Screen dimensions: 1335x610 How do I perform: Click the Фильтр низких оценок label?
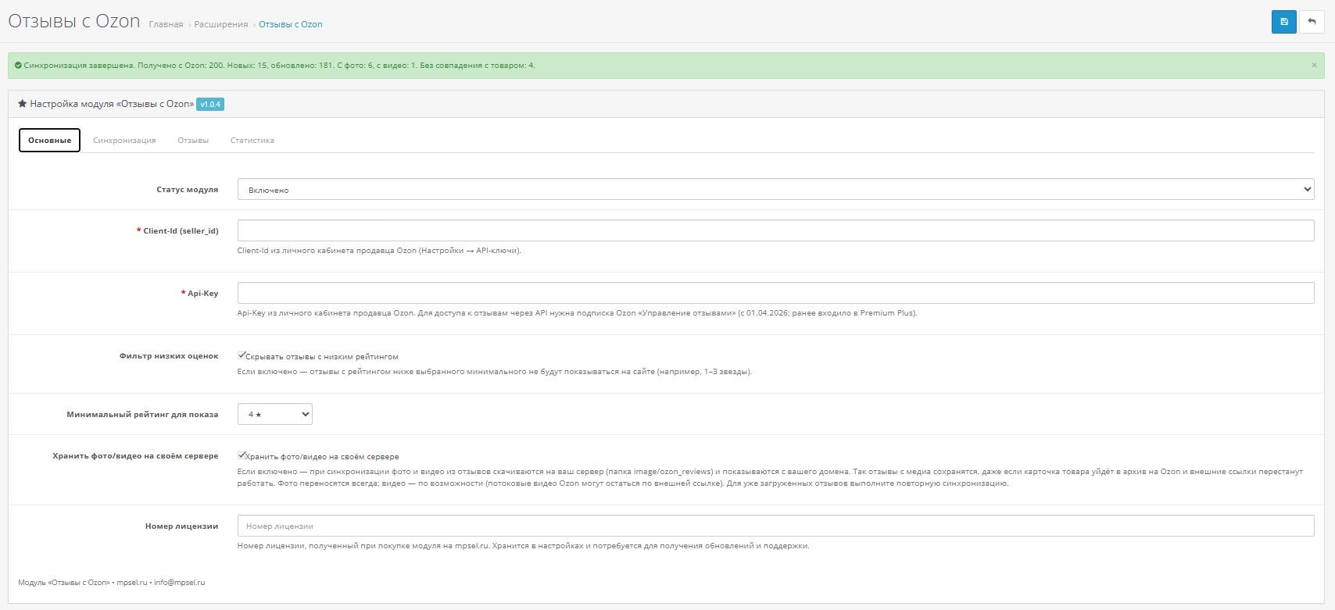(169, 356)
